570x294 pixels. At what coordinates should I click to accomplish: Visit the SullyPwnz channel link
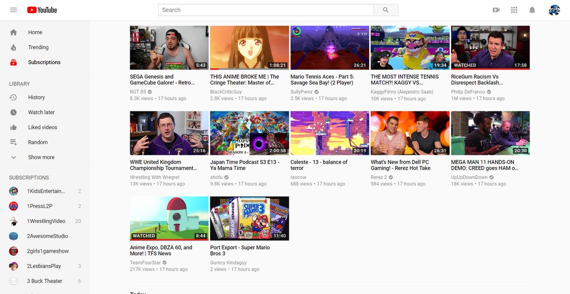[301, 92]
